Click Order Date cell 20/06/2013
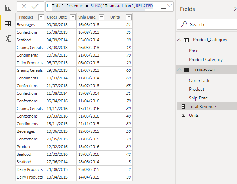Image resolution: width=237 pixels, height=184 pixels. tap(61, 55)
